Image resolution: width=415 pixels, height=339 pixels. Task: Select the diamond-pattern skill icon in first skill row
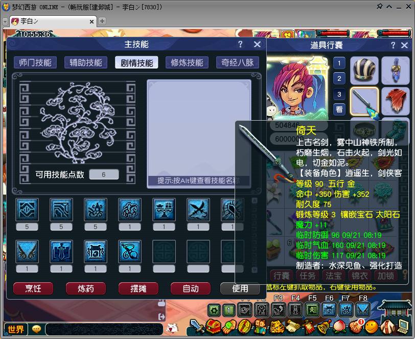pos(27,210)
